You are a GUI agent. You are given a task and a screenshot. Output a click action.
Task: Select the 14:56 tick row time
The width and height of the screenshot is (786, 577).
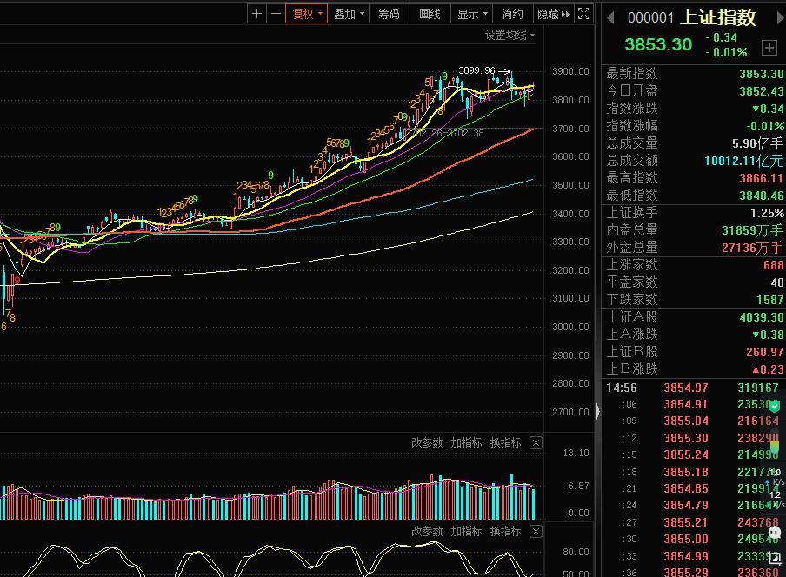pyautogui.click(x=621, y=388)
